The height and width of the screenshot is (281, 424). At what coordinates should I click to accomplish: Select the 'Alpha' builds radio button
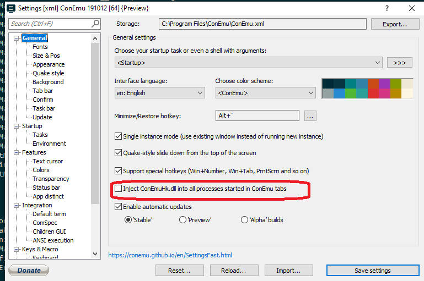[244, 220]
